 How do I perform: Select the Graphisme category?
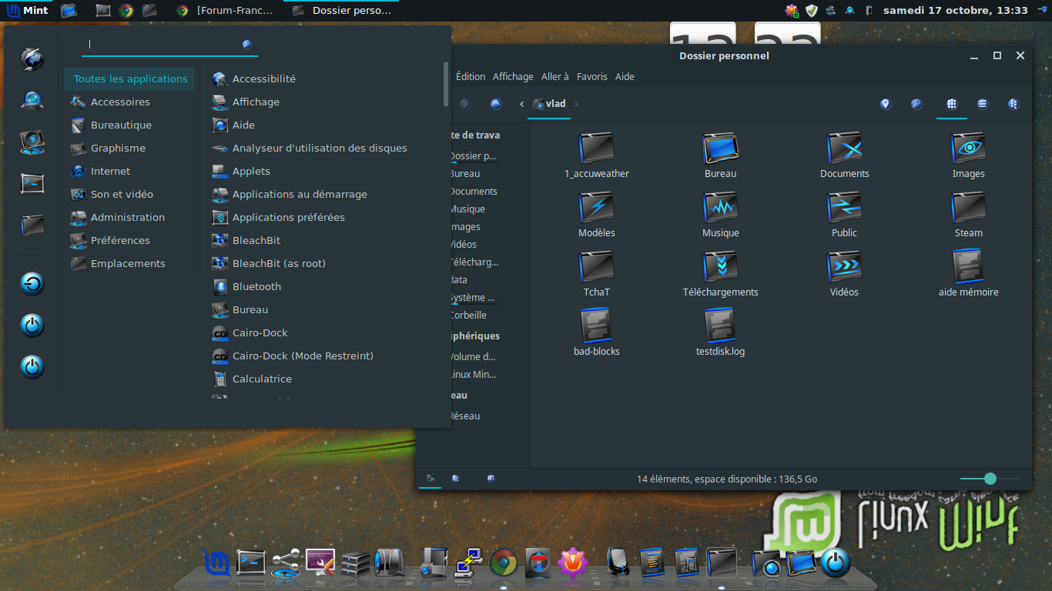(x=129, y=148)
